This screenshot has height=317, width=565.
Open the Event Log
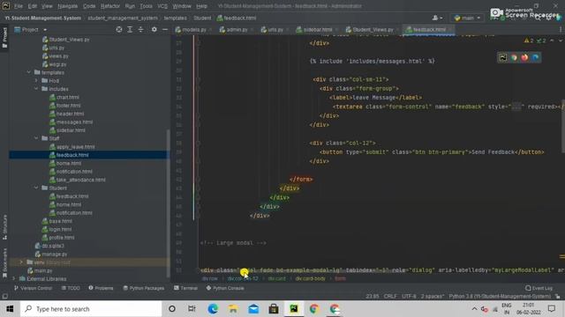pyautogui.click(x=539, y=288)
